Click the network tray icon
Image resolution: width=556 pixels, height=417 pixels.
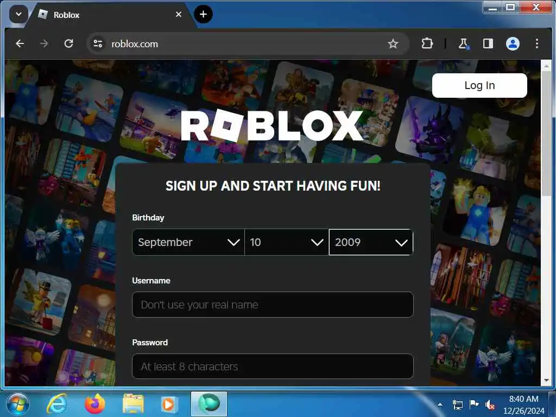click(x=457, y=404)
